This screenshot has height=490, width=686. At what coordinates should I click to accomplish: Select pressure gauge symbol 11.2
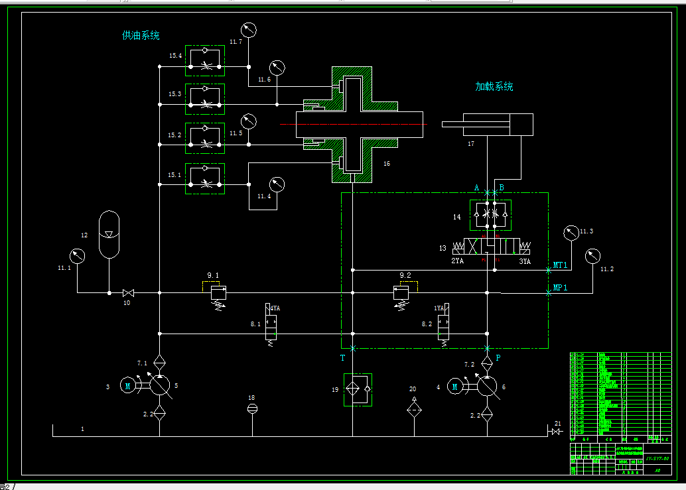(x=593, y=256)
